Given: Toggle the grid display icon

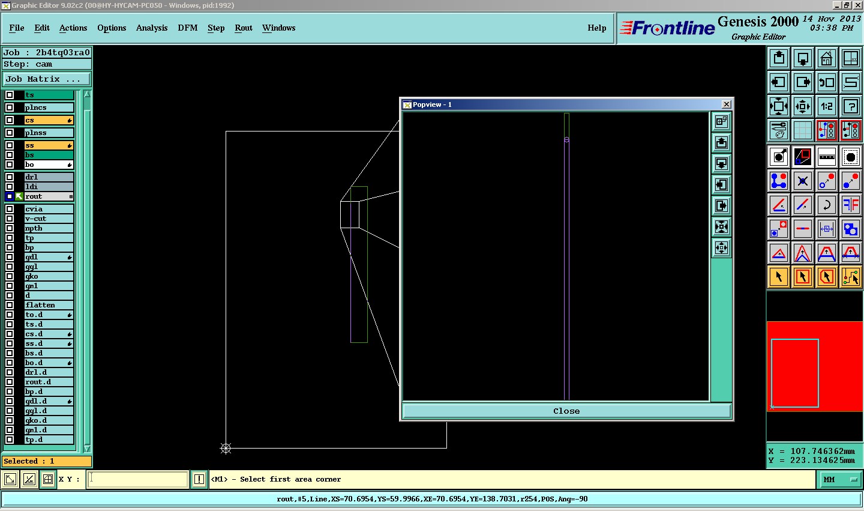Looking at the screenshot, I should [x=803, y=130].
